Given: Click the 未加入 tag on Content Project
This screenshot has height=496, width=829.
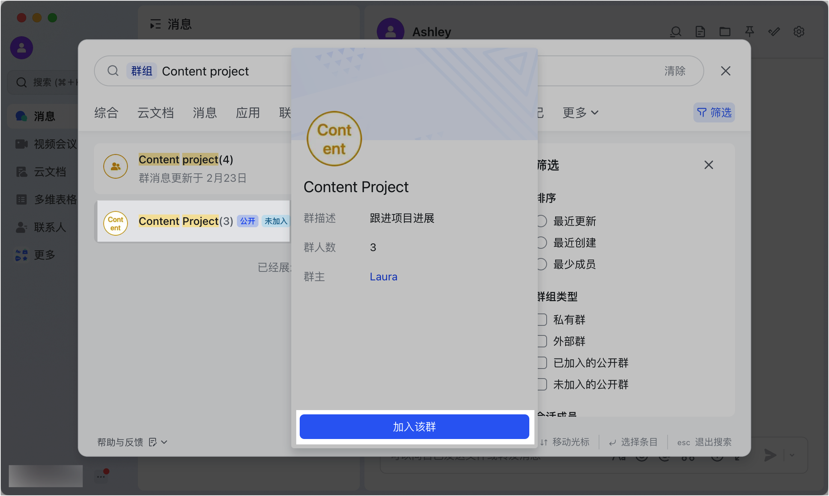Looking at the screenshot, I should [x=276, y=221].
